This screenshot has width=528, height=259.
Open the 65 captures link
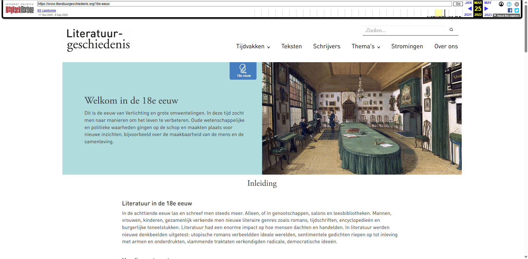click(x=47, y=11)
